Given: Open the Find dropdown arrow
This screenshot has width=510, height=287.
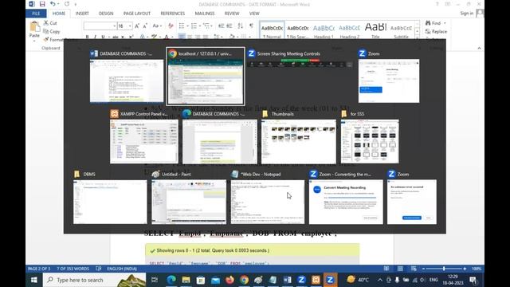Looking at the screenshot, I should pos(445,23).
